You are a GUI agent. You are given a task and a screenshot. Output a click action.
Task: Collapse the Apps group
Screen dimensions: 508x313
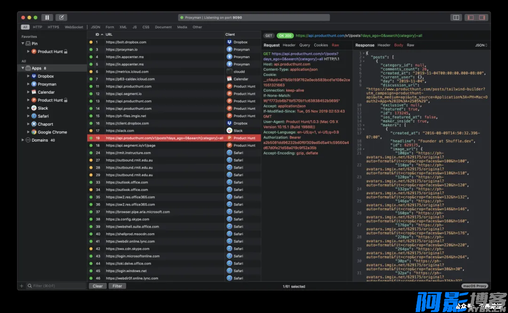(x=23, y=68)
